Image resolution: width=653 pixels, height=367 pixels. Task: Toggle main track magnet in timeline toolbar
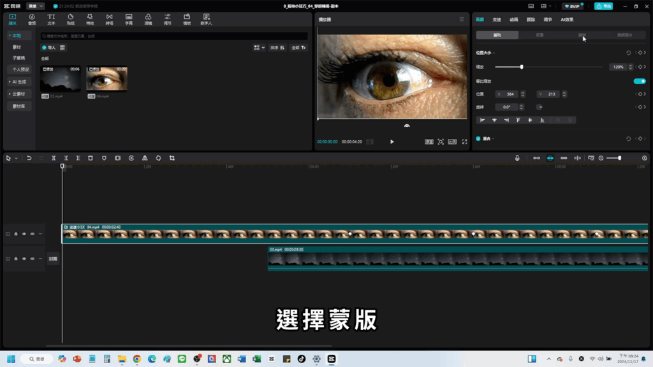536,158
